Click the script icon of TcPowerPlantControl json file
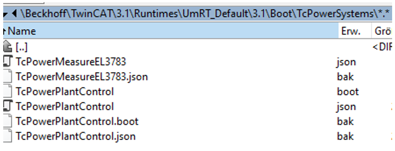This screenshot has width=395, height=151. [7, 106]
